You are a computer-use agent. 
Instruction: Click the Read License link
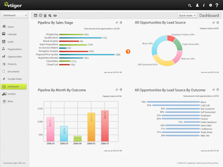[x=202, y=163]
